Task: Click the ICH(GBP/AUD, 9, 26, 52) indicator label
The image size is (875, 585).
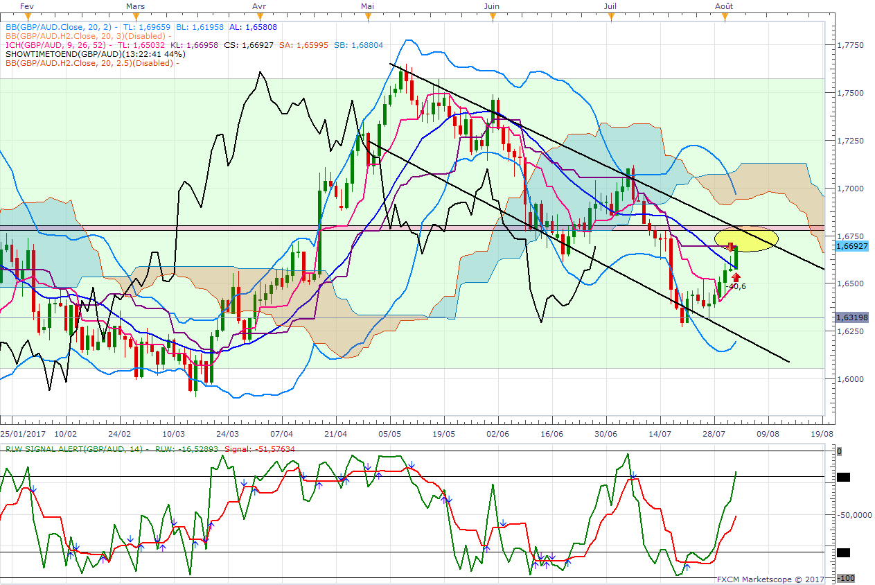Action: click(55, 46)
